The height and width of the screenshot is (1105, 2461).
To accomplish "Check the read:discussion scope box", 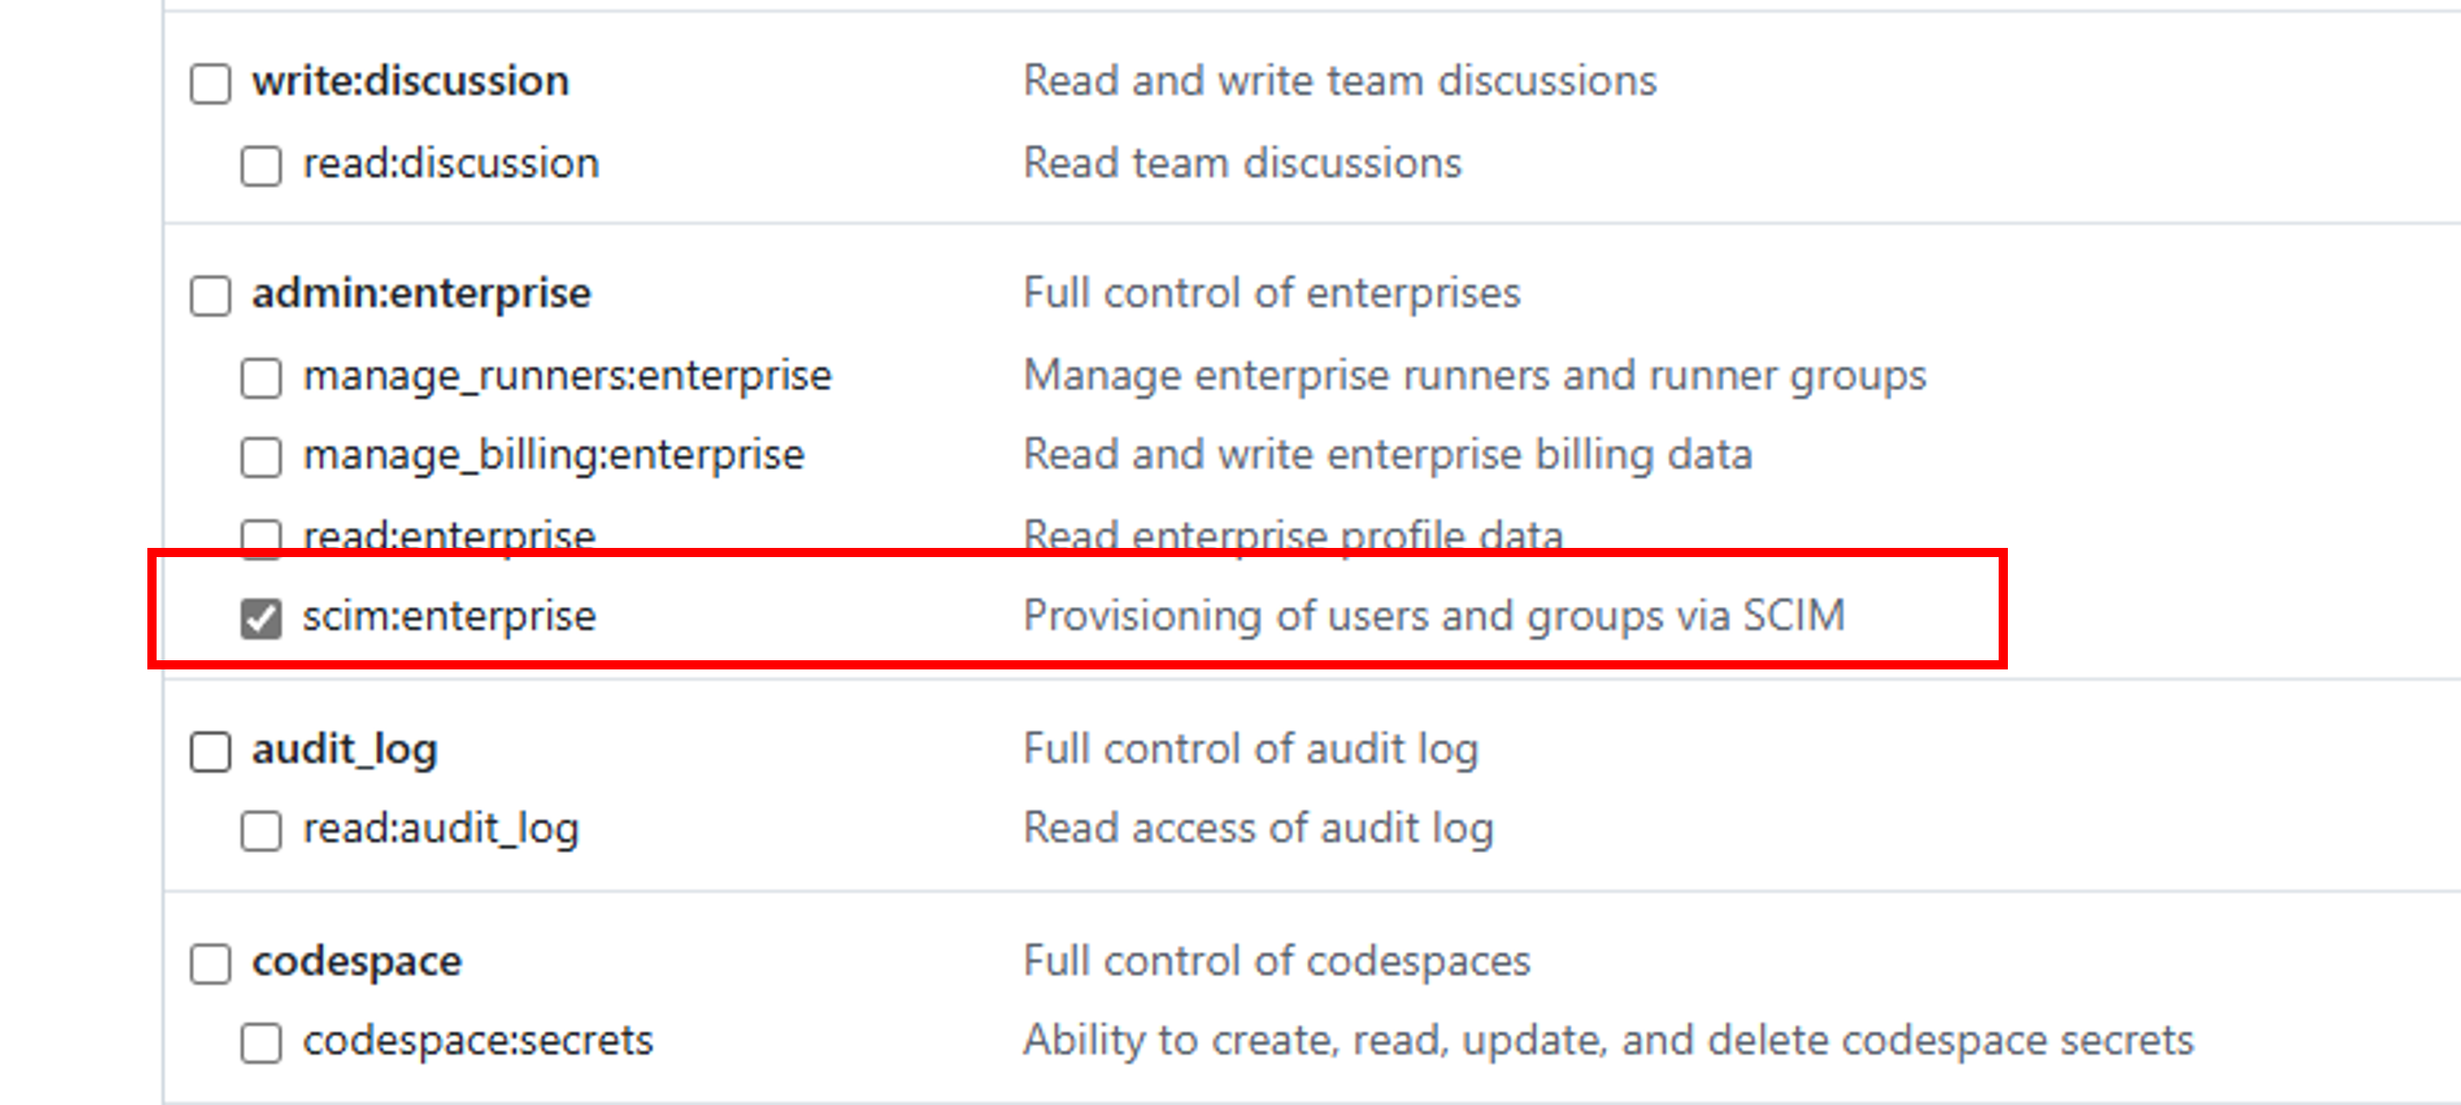I will point(261,165).
